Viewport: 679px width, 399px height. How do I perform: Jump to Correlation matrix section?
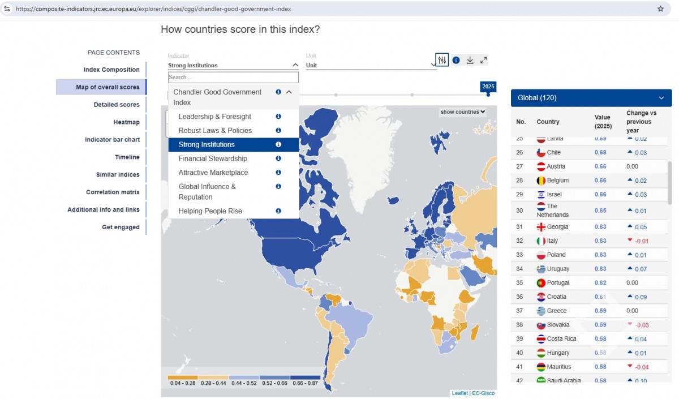pyautogui.click(x=113, y=192)
